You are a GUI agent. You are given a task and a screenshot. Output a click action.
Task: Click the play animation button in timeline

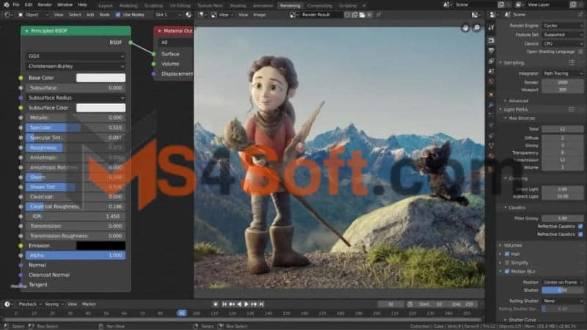tap(245, 304)
